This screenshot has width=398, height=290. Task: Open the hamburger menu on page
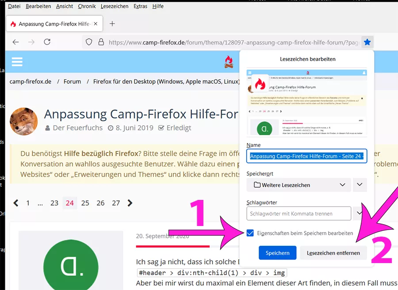pyautogui.click(x=17, y=61)
